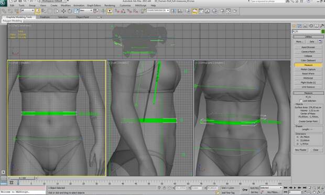This screenshot has height=195, width=325.
Task: Select the Move transform tool
Action: pyautogui.click(x=63, y=11)
